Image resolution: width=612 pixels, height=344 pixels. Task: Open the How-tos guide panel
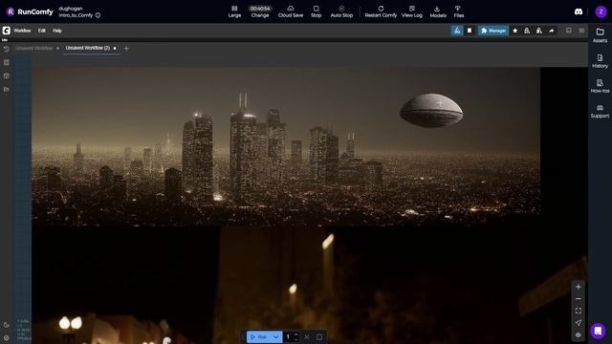(x=600, y=86)
